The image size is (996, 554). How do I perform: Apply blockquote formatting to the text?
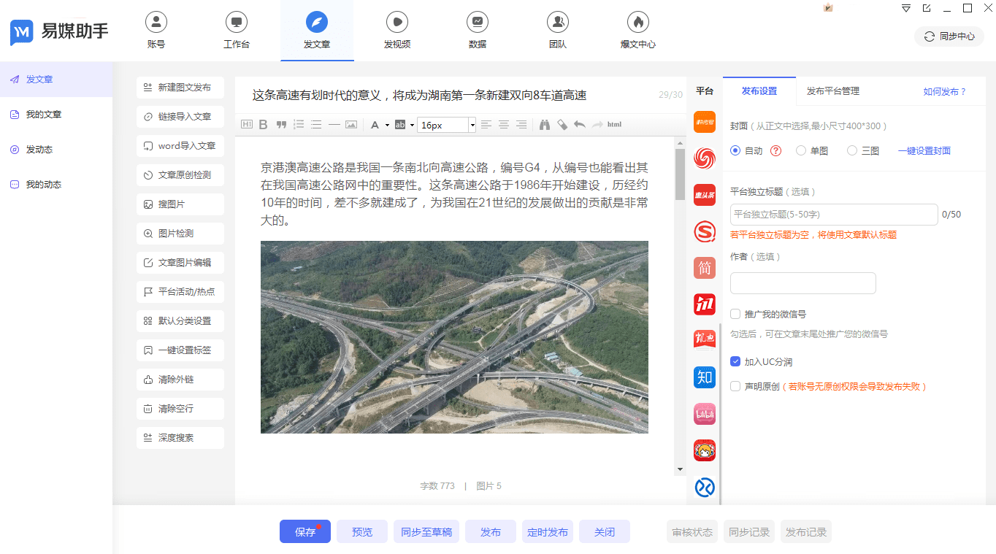[x=280, y=124]
